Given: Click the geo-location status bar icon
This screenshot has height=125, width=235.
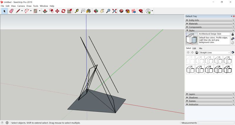Looking at the screenshot, I should coord(2,123).
